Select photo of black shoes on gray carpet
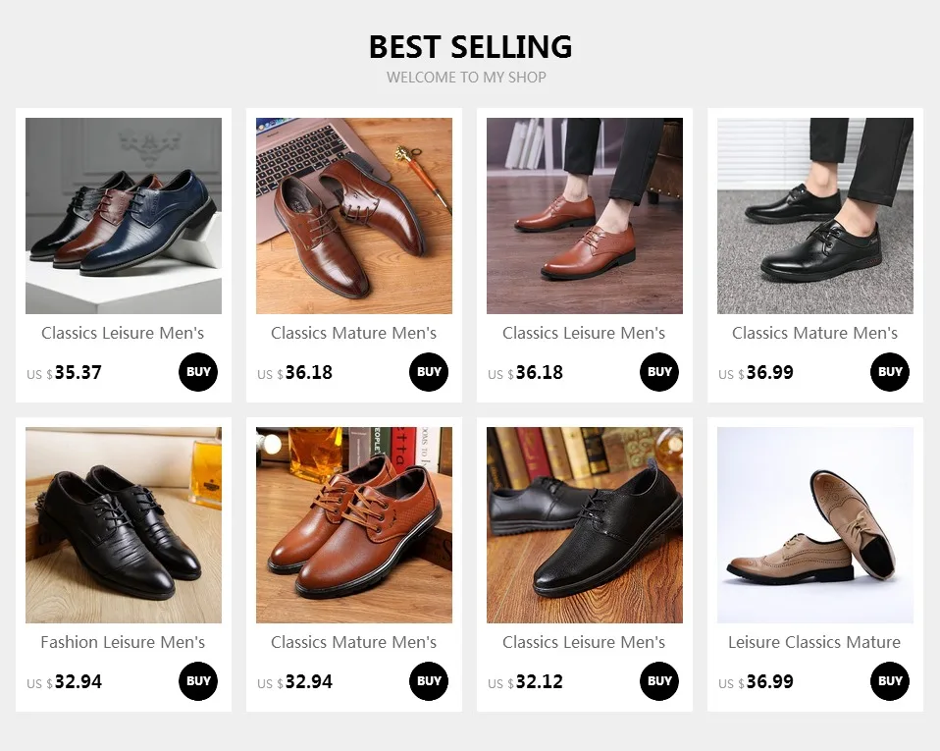This screenshot has height=751, width=940. tap(815, 216)
